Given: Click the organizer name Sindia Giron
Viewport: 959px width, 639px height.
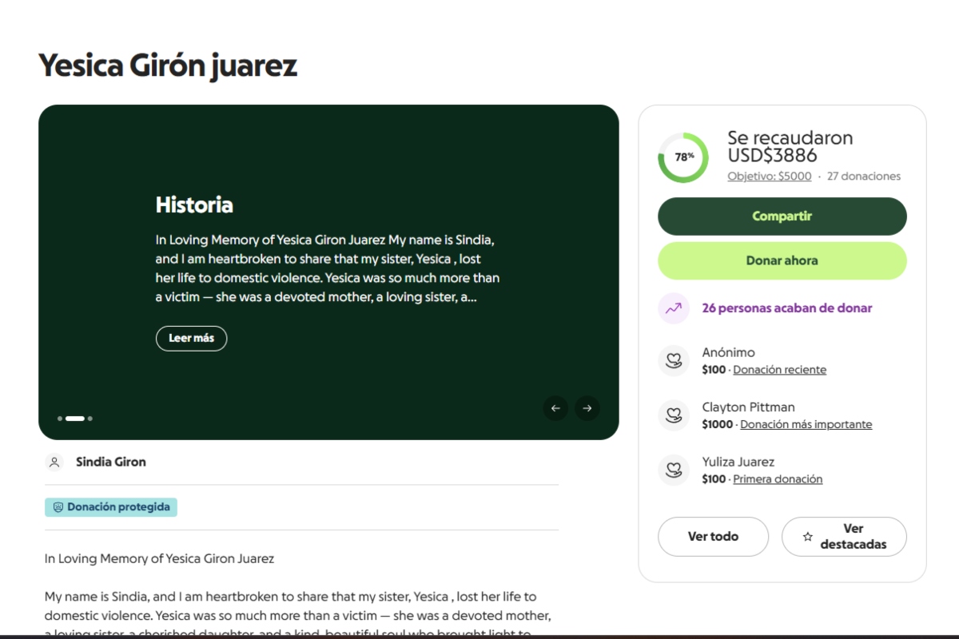Looking at the screenshot, I should 111,462.
